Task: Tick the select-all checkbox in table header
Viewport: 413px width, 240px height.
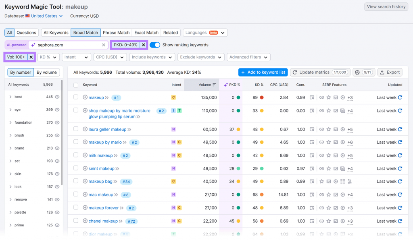Action: click(76, 85)
